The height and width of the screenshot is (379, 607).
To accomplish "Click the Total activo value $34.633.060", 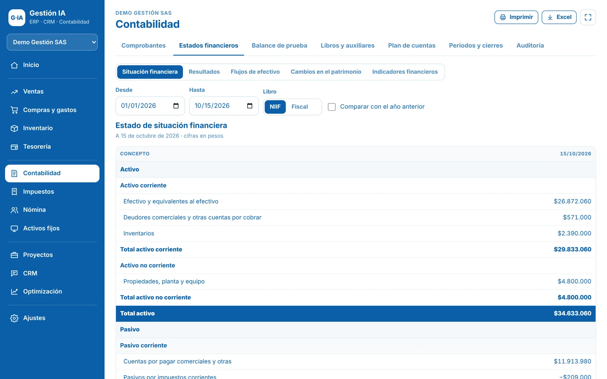I will [x=572, y=313].
